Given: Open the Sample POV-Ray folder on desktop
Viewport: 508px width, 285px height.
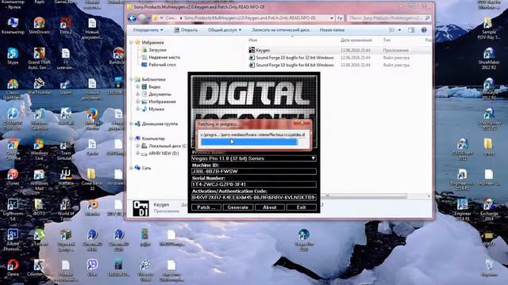Looking at the screenshot, I should tap(489, 28).
